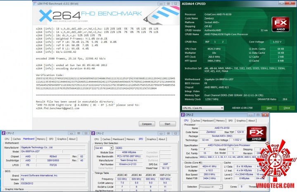Screen dimensions: 297x192
Task: Click the BIOS Date field 03/29/2012
Action: (x=53, y=183)
